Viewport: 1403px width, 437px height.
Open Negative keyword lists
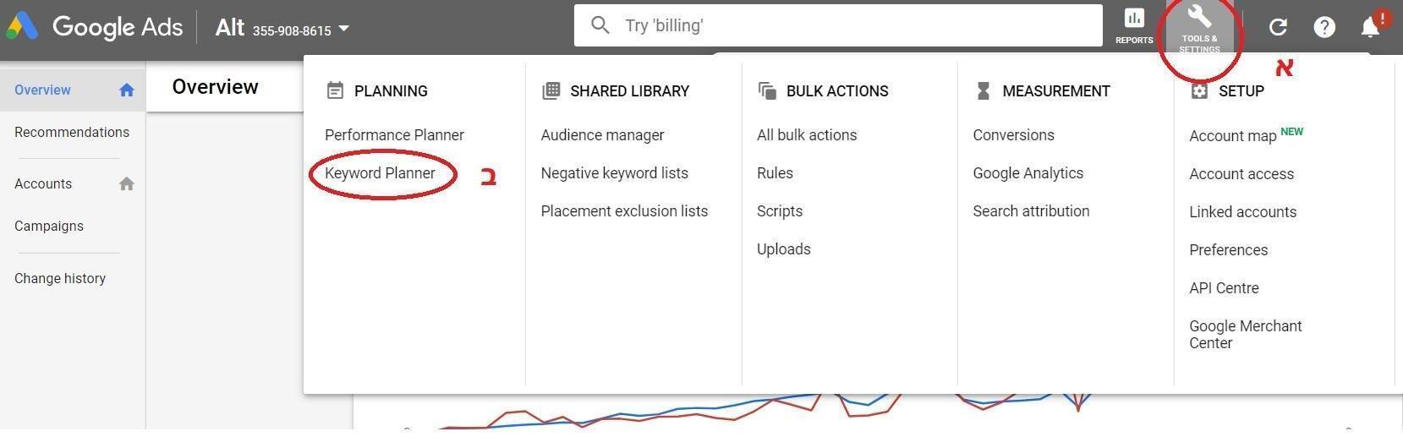click(614, 173)
